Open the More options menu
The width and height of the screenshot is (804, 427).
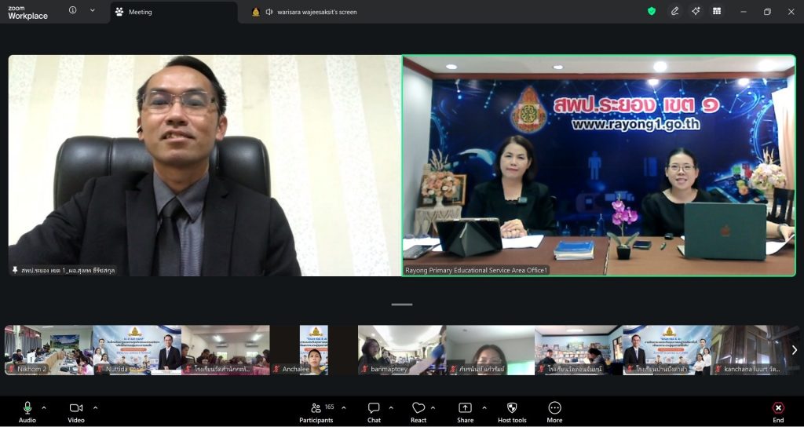point(554,411)
